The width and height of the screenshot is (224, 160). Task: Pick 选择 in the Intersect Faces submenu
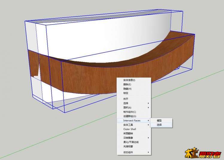[x=161, y=125]
